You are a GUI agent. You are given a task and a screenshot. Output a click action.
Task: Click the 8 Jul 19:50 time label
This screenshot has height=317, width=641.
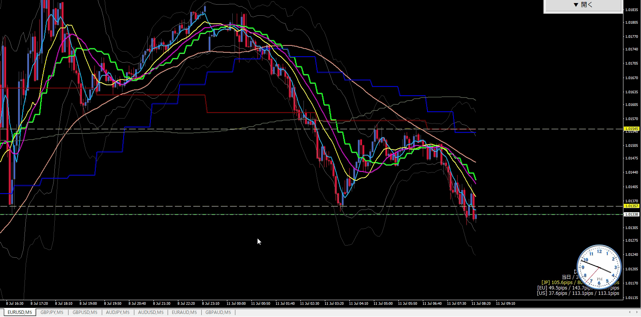(113, 304)
